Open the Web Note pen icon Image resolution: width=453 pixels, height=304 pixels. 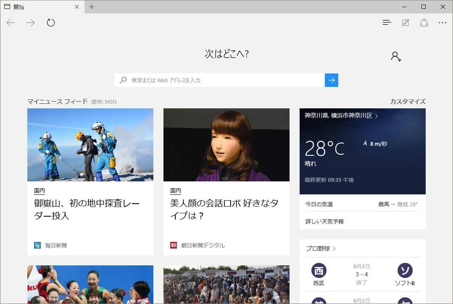(x=405, y=23)
